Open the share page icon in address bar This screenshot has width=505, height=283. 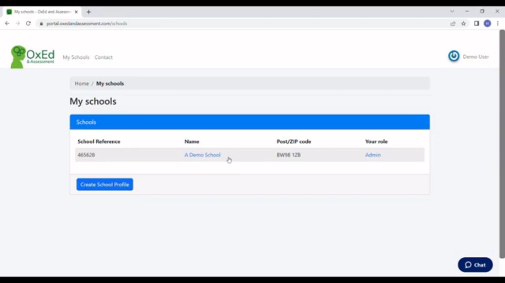[453, 24]
